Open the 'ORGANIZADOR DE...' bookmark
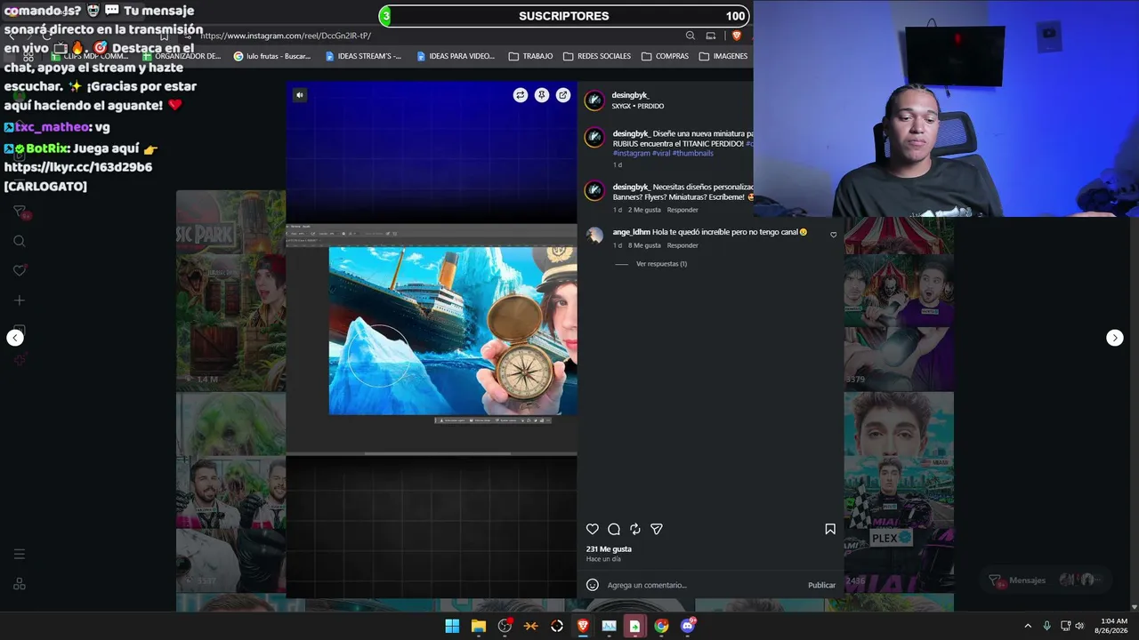Viewport: 1139px width, 640px height. tap(182, 56)
